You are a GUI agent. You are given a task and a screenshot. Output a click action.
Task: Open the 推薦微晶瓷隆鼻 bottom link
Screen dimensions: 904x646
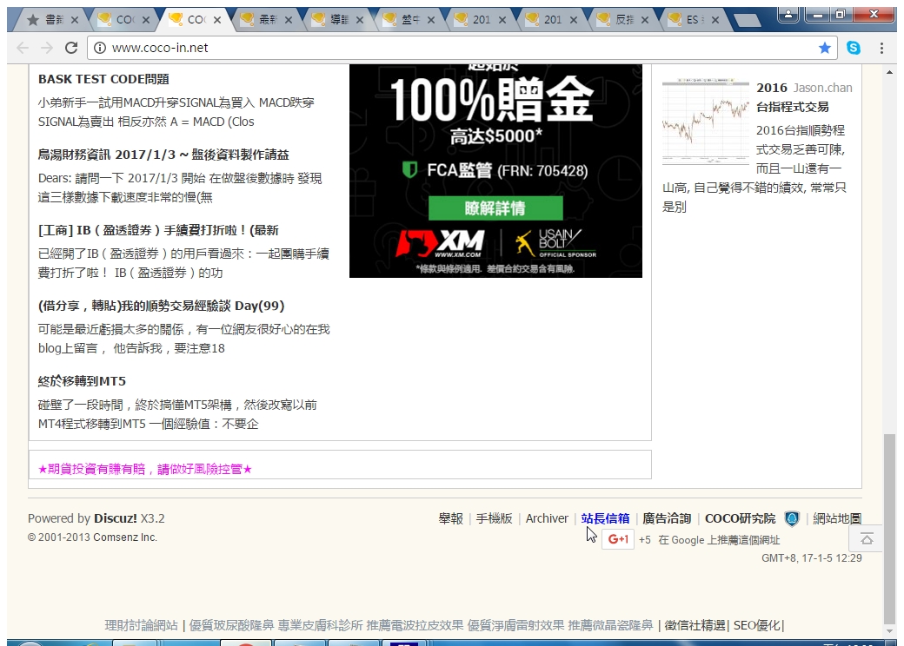point(610,625)
